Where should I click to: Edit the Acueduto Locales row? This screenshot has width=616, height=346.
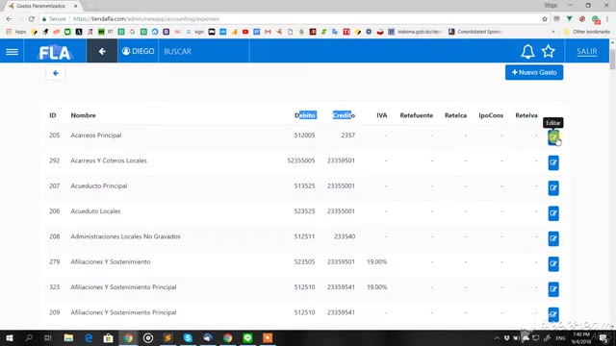(553, 213)
